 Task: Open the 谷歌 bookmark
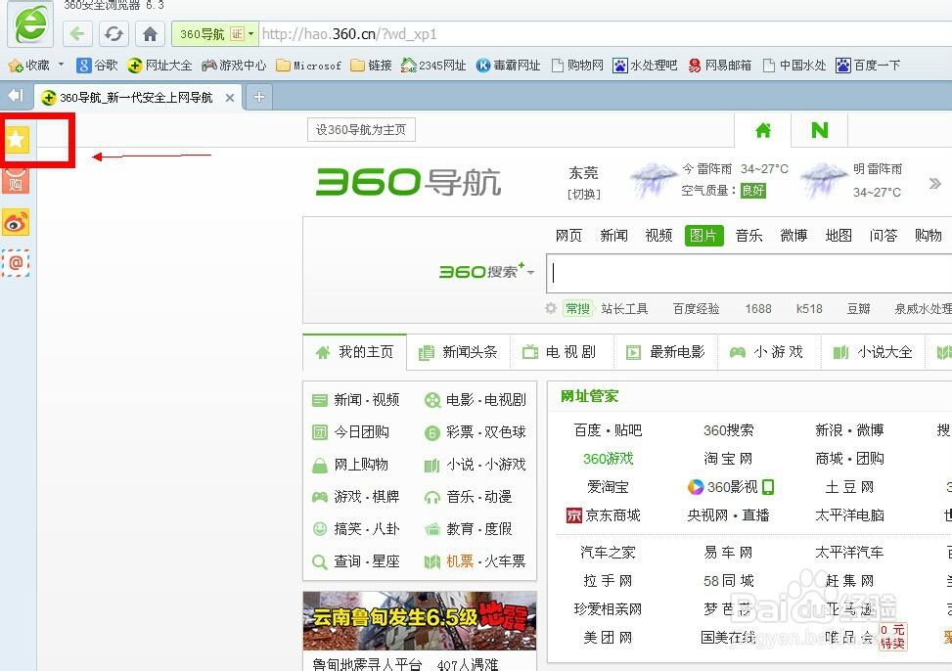98,65
